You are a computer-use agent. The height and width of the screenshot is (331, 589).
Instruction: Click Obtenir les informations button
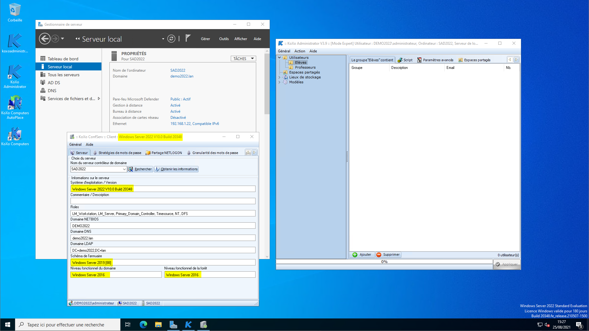click(x=176, y=169)
